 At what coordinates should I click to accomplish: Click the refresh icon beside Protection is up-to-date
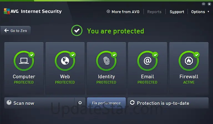132,103
